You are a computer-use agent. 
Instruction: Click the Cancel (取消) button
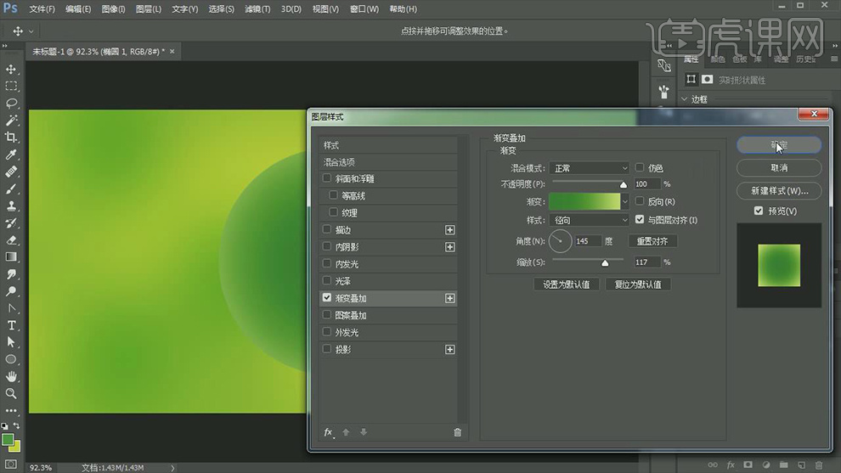(779, 167)
